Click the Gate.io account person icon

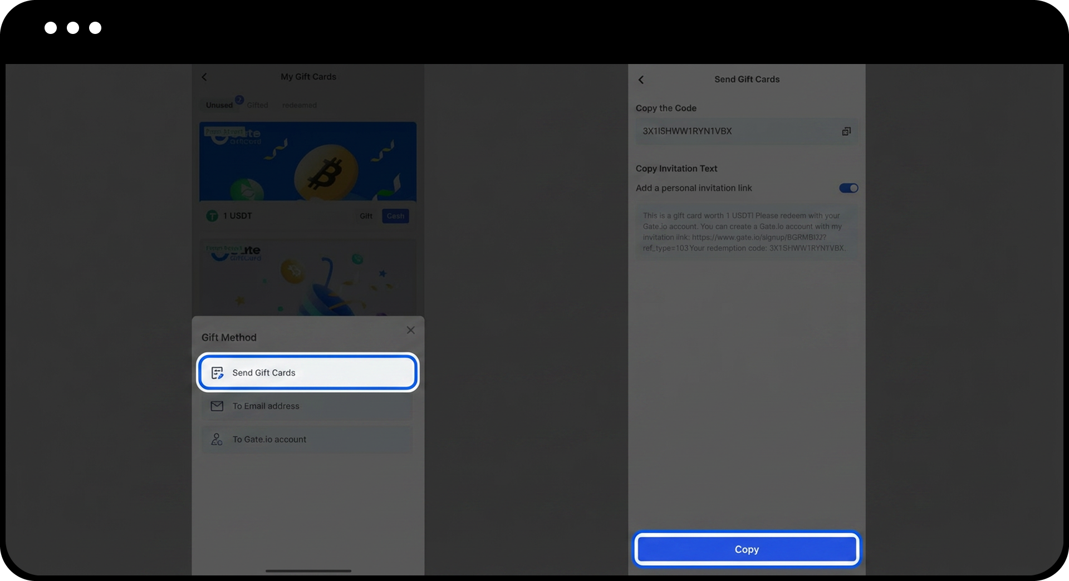217,440
